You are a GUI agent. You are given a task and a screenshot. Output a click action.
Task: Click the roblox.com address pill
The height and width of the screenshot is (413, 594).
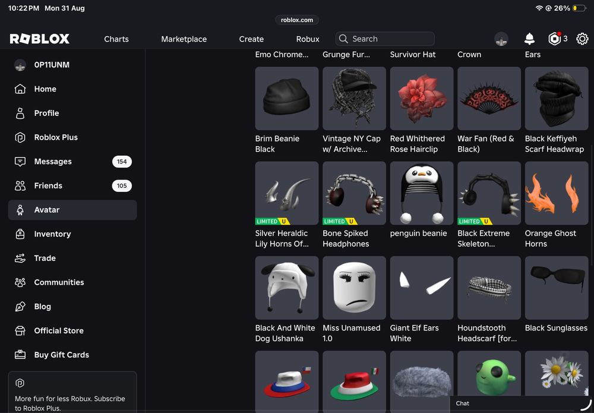click(297, 20)
